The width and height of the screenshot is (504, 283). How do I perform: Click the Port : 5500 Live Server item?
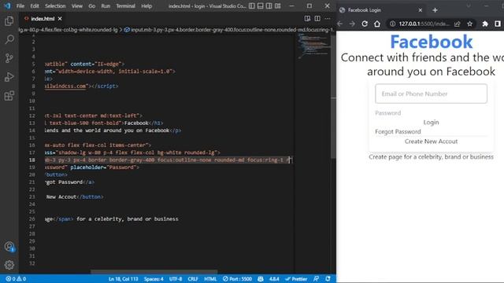tap(237, 279)
